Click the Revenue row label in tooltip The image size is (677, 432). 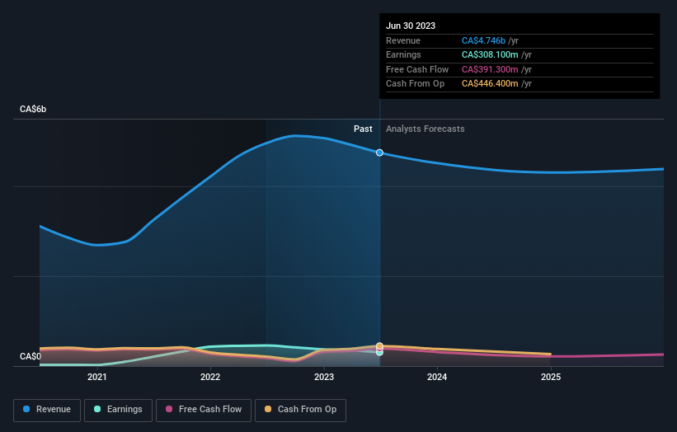(x=403, y=40)
